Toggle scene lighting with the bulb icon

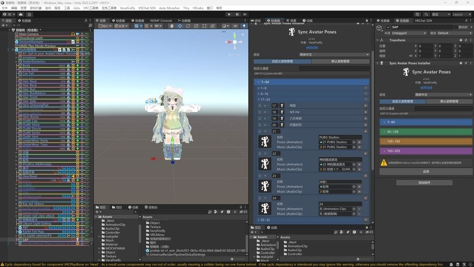point(244,26)
